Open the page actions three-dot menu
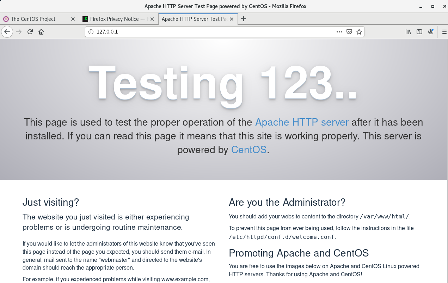This screenshot has height=283, width=448. tap(339, 32)
